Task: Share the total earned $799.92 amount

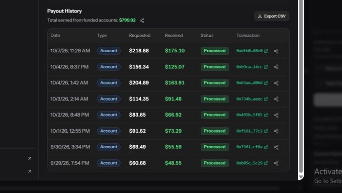Action: (x=142, y=21)
